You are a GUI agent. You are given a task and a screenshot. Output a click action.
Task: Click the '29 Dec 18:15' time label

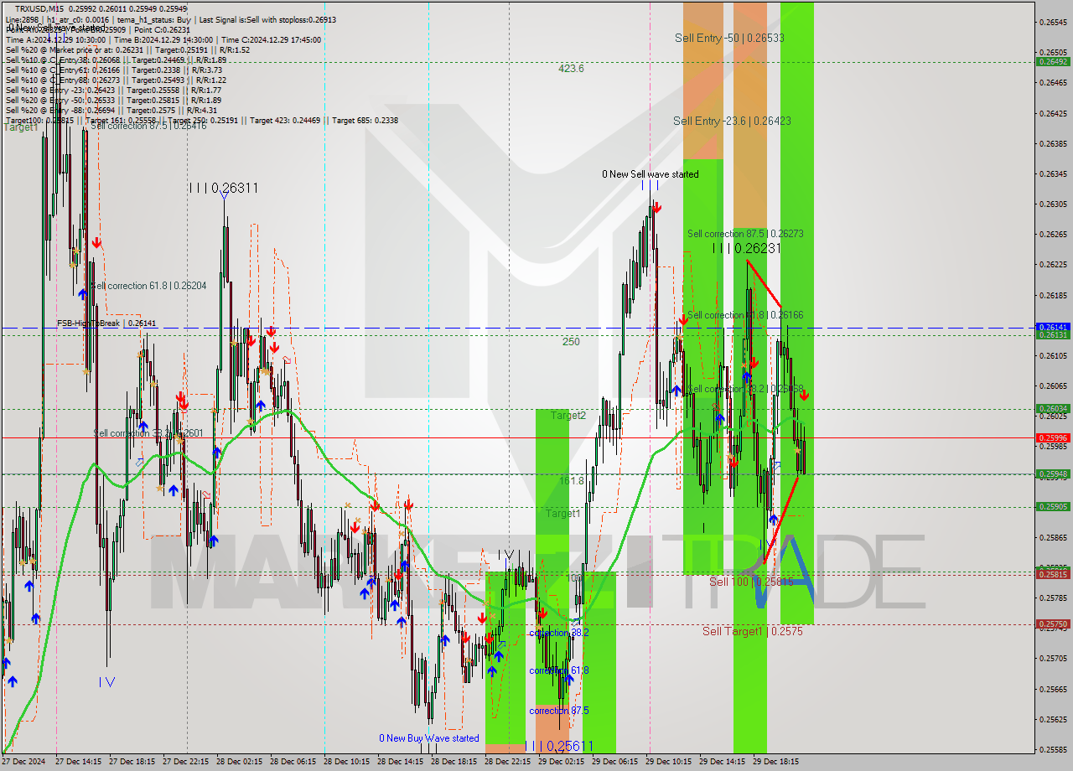pos(775,762)
